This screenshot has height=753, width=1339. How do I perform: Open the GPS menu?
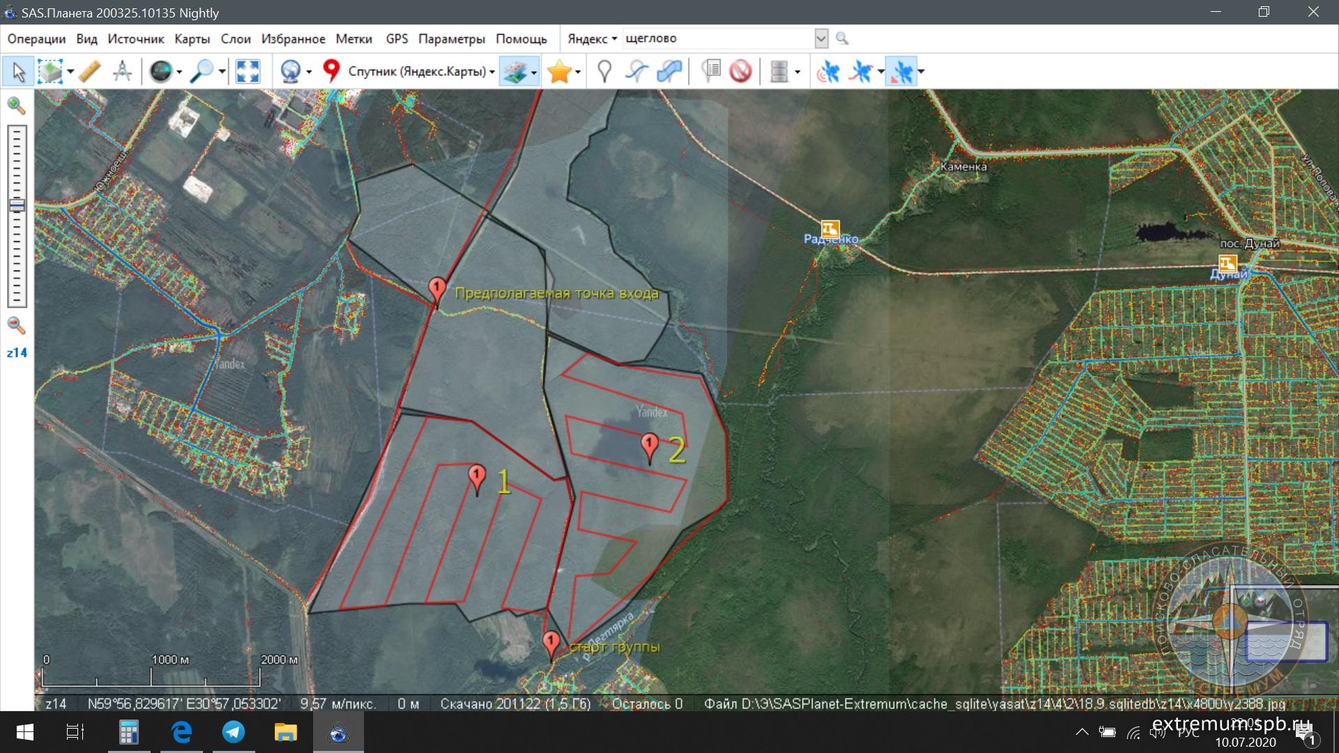[x=397, y=39]
